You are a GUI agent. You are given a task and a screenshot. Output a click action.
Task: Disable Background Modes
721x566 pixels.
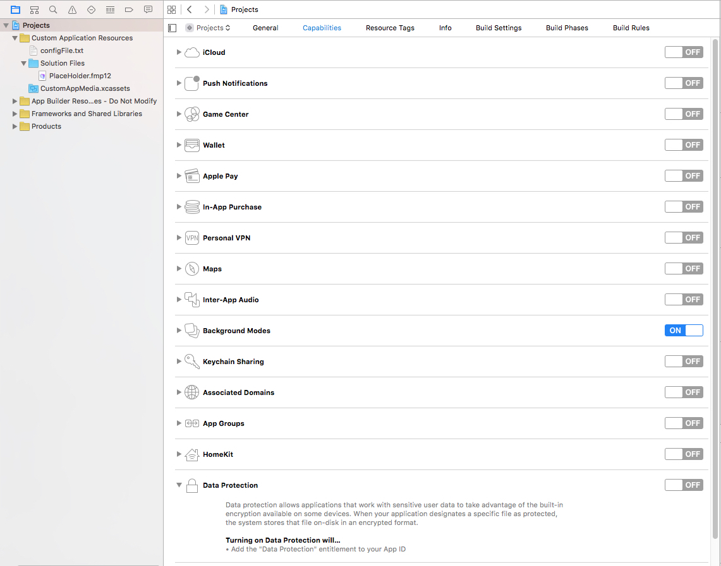tap(684, 330)
